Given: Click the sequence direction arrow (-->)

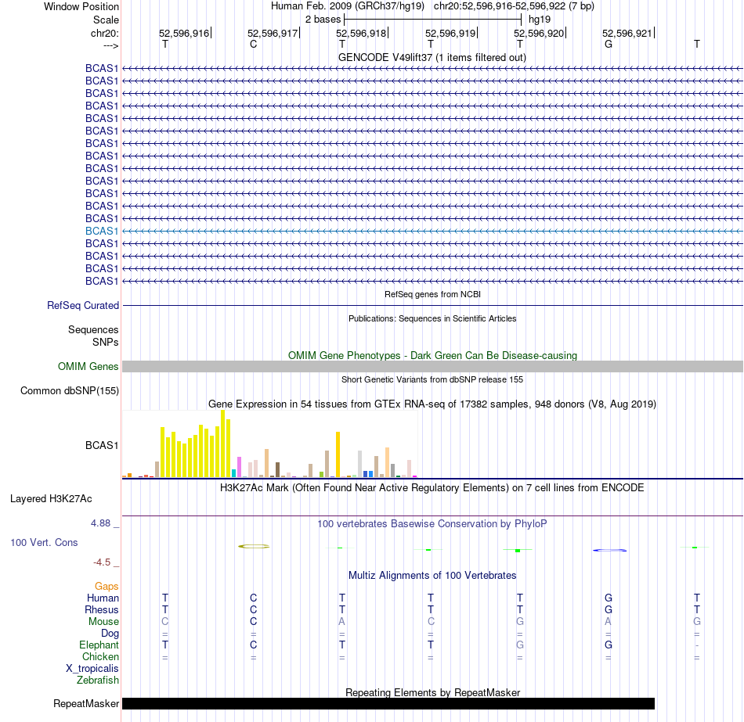Looking at the screenshot, I should 111,45.
